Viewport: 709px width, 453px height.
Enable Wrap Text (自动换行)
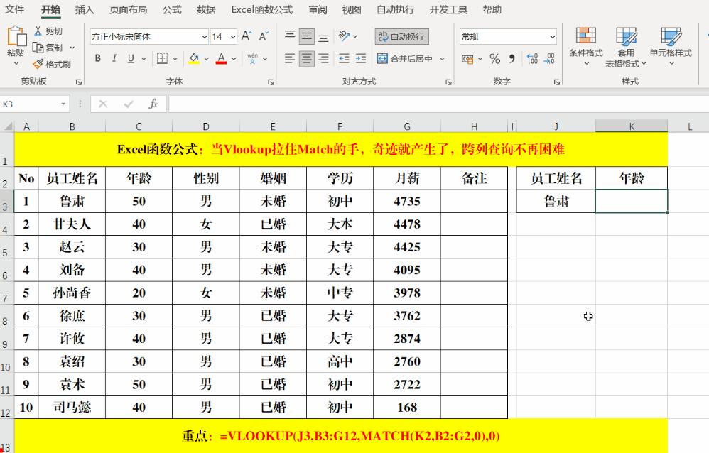401,36
